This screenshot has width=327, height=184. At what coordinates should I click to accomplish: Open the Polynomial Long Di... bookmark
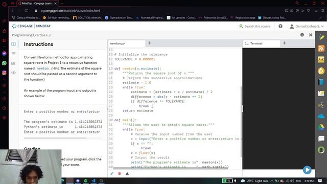coord(213,18)
